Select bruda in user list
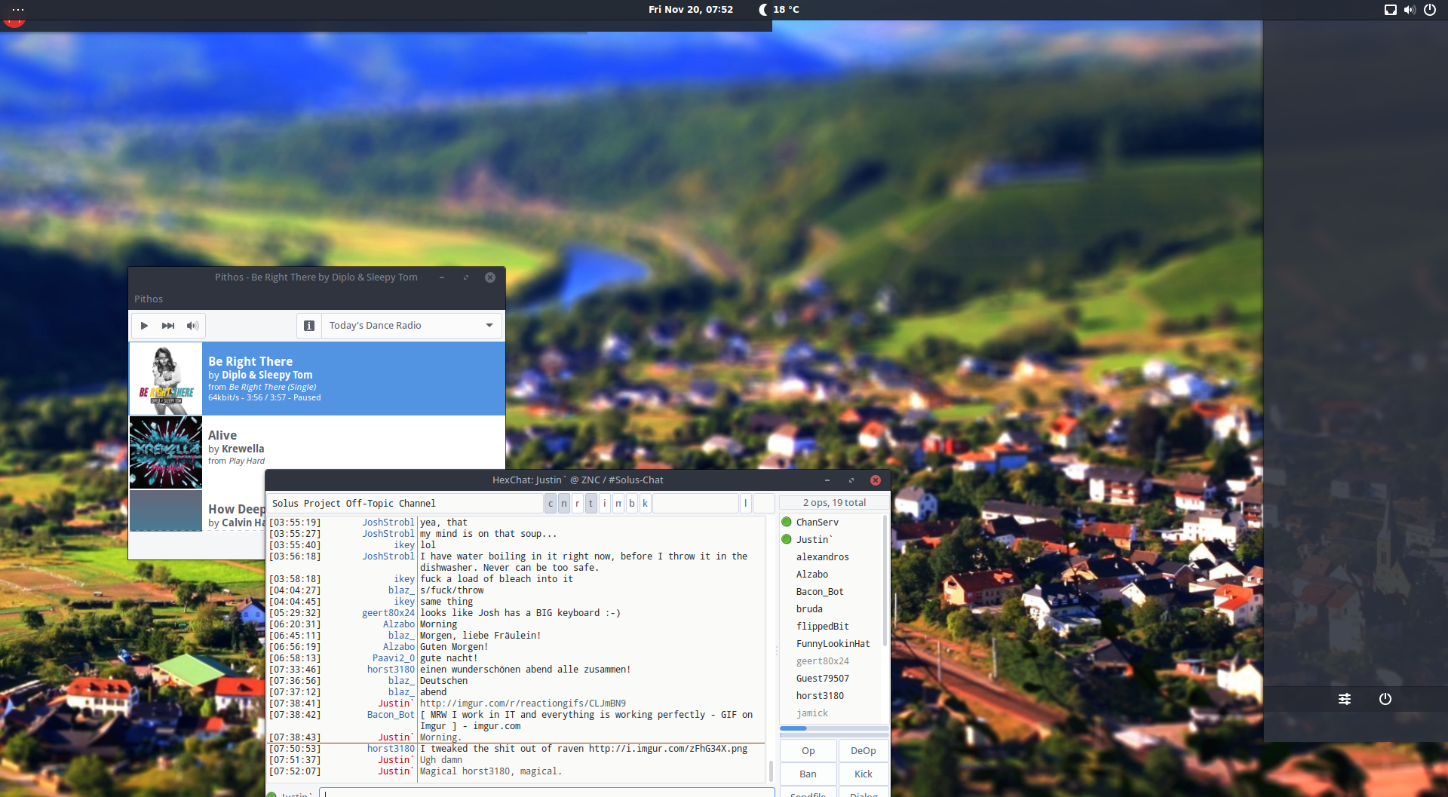The height and width of the screenshot is (797, 1448). (x=830, y=609)
